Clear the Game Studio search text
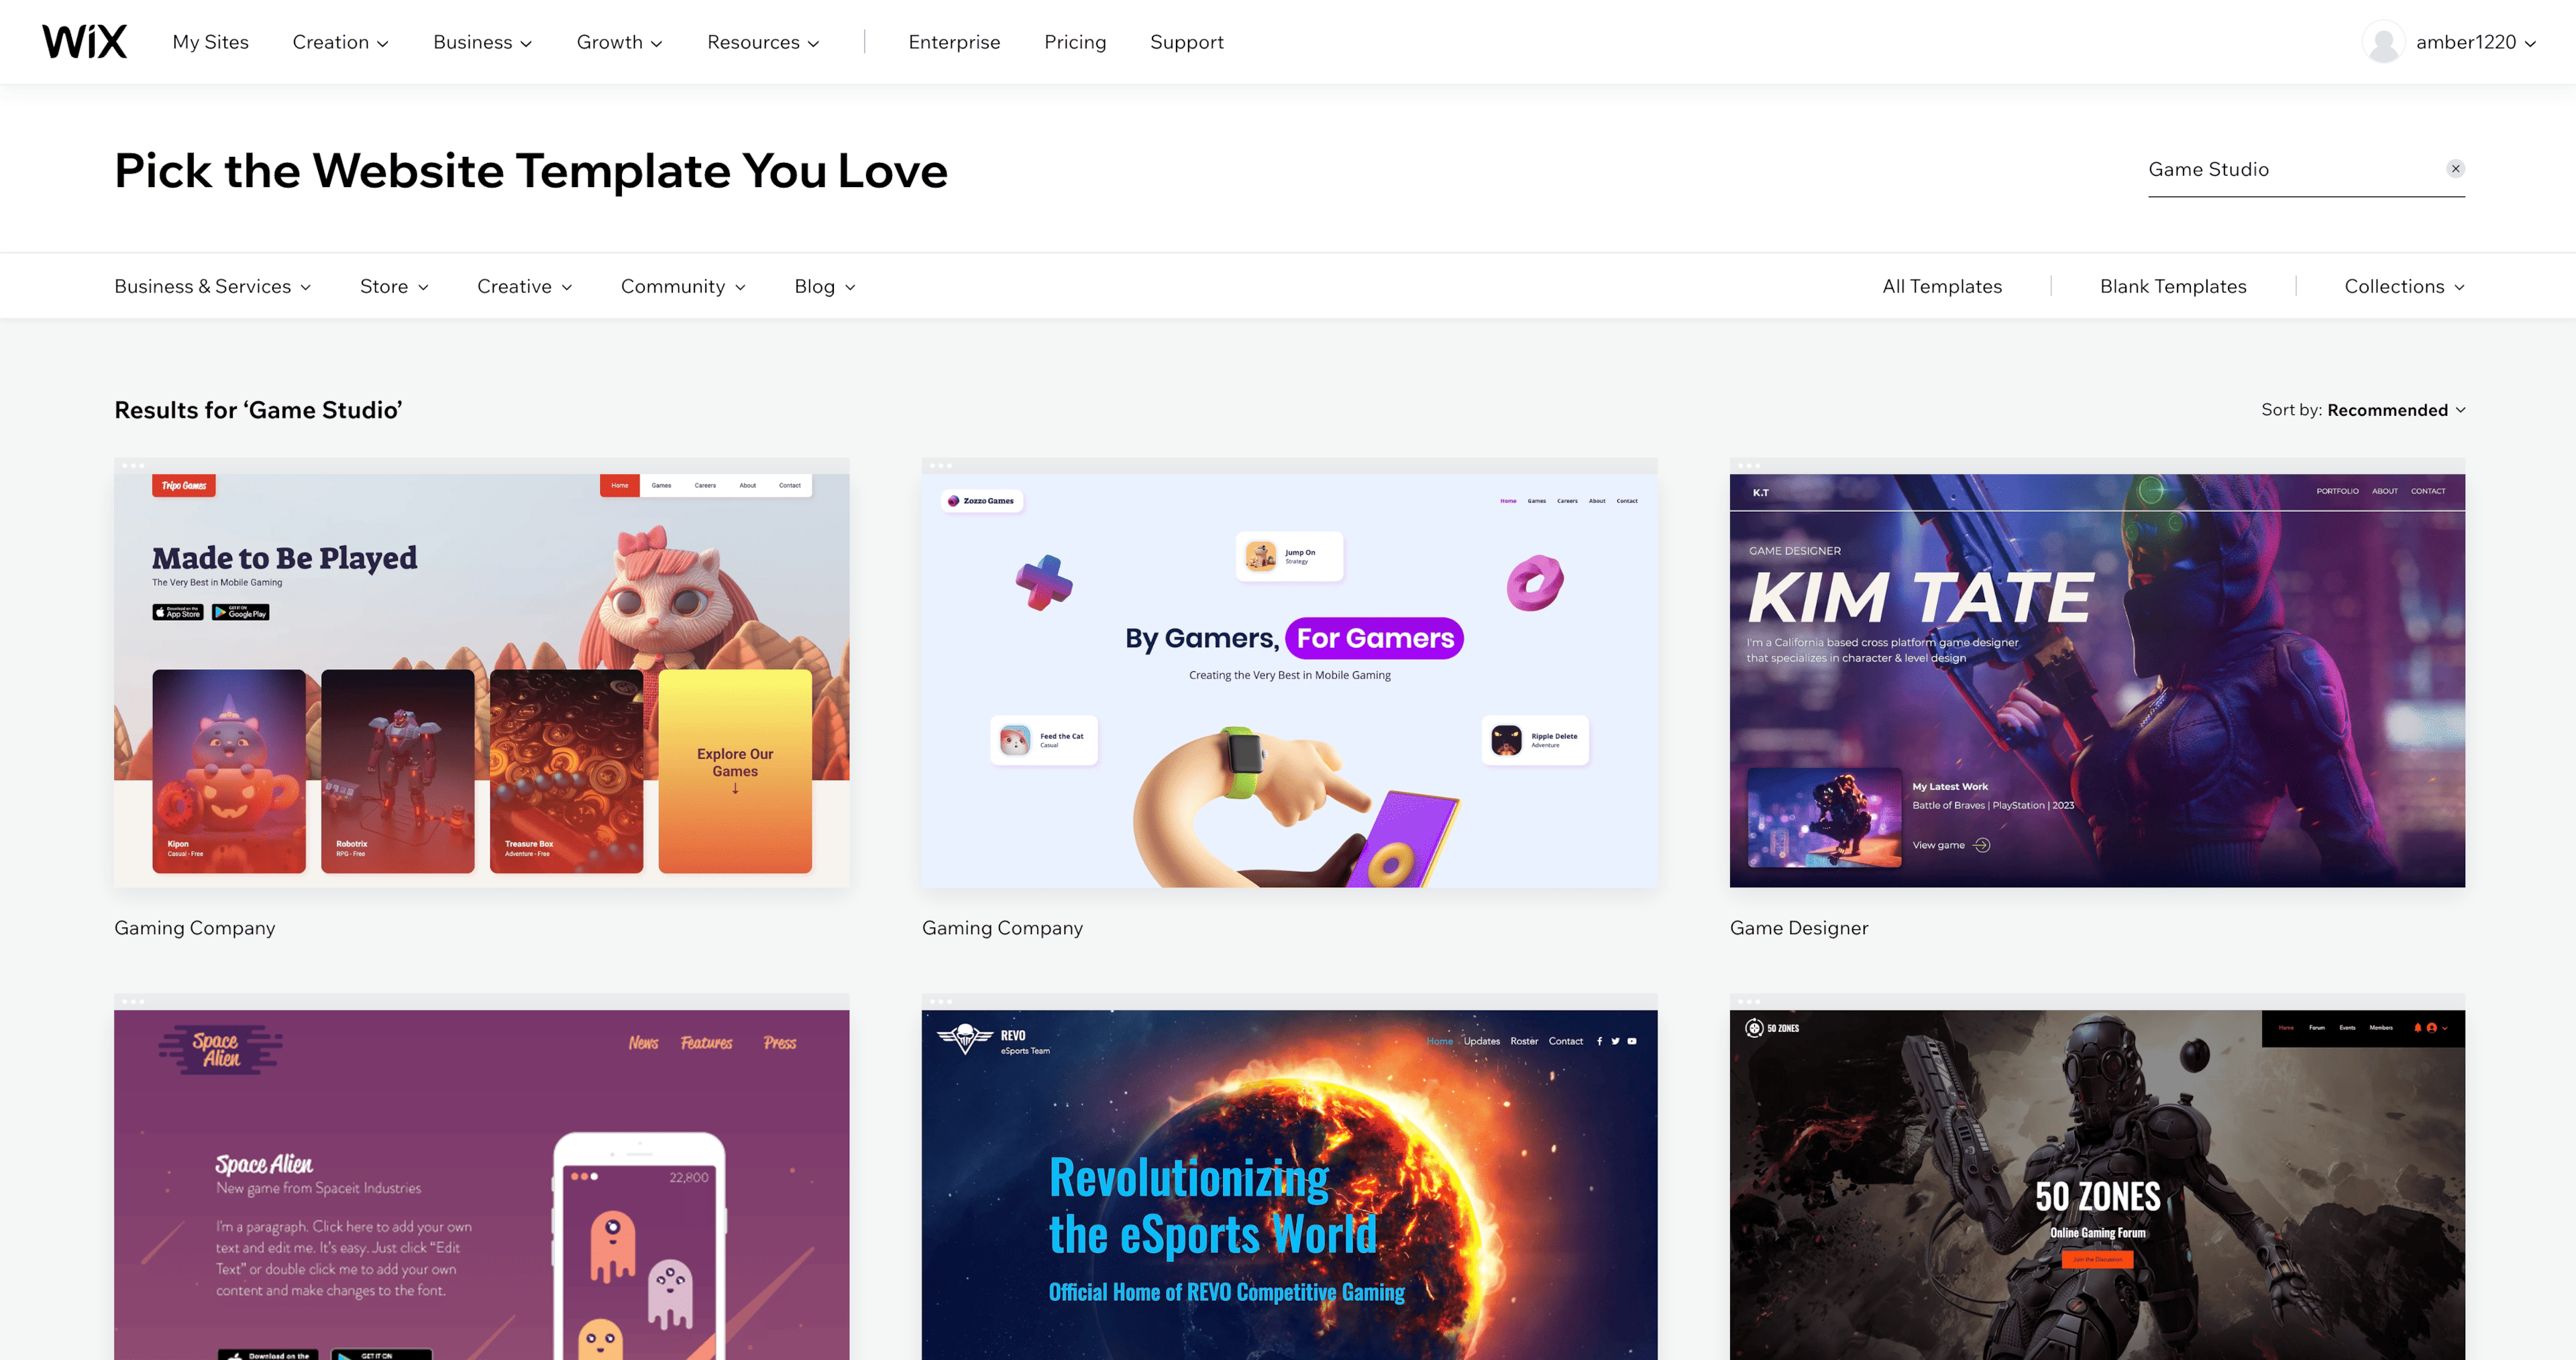Image resolution: width=2576 pixels, height=1360 pixels. [2455, 169]
